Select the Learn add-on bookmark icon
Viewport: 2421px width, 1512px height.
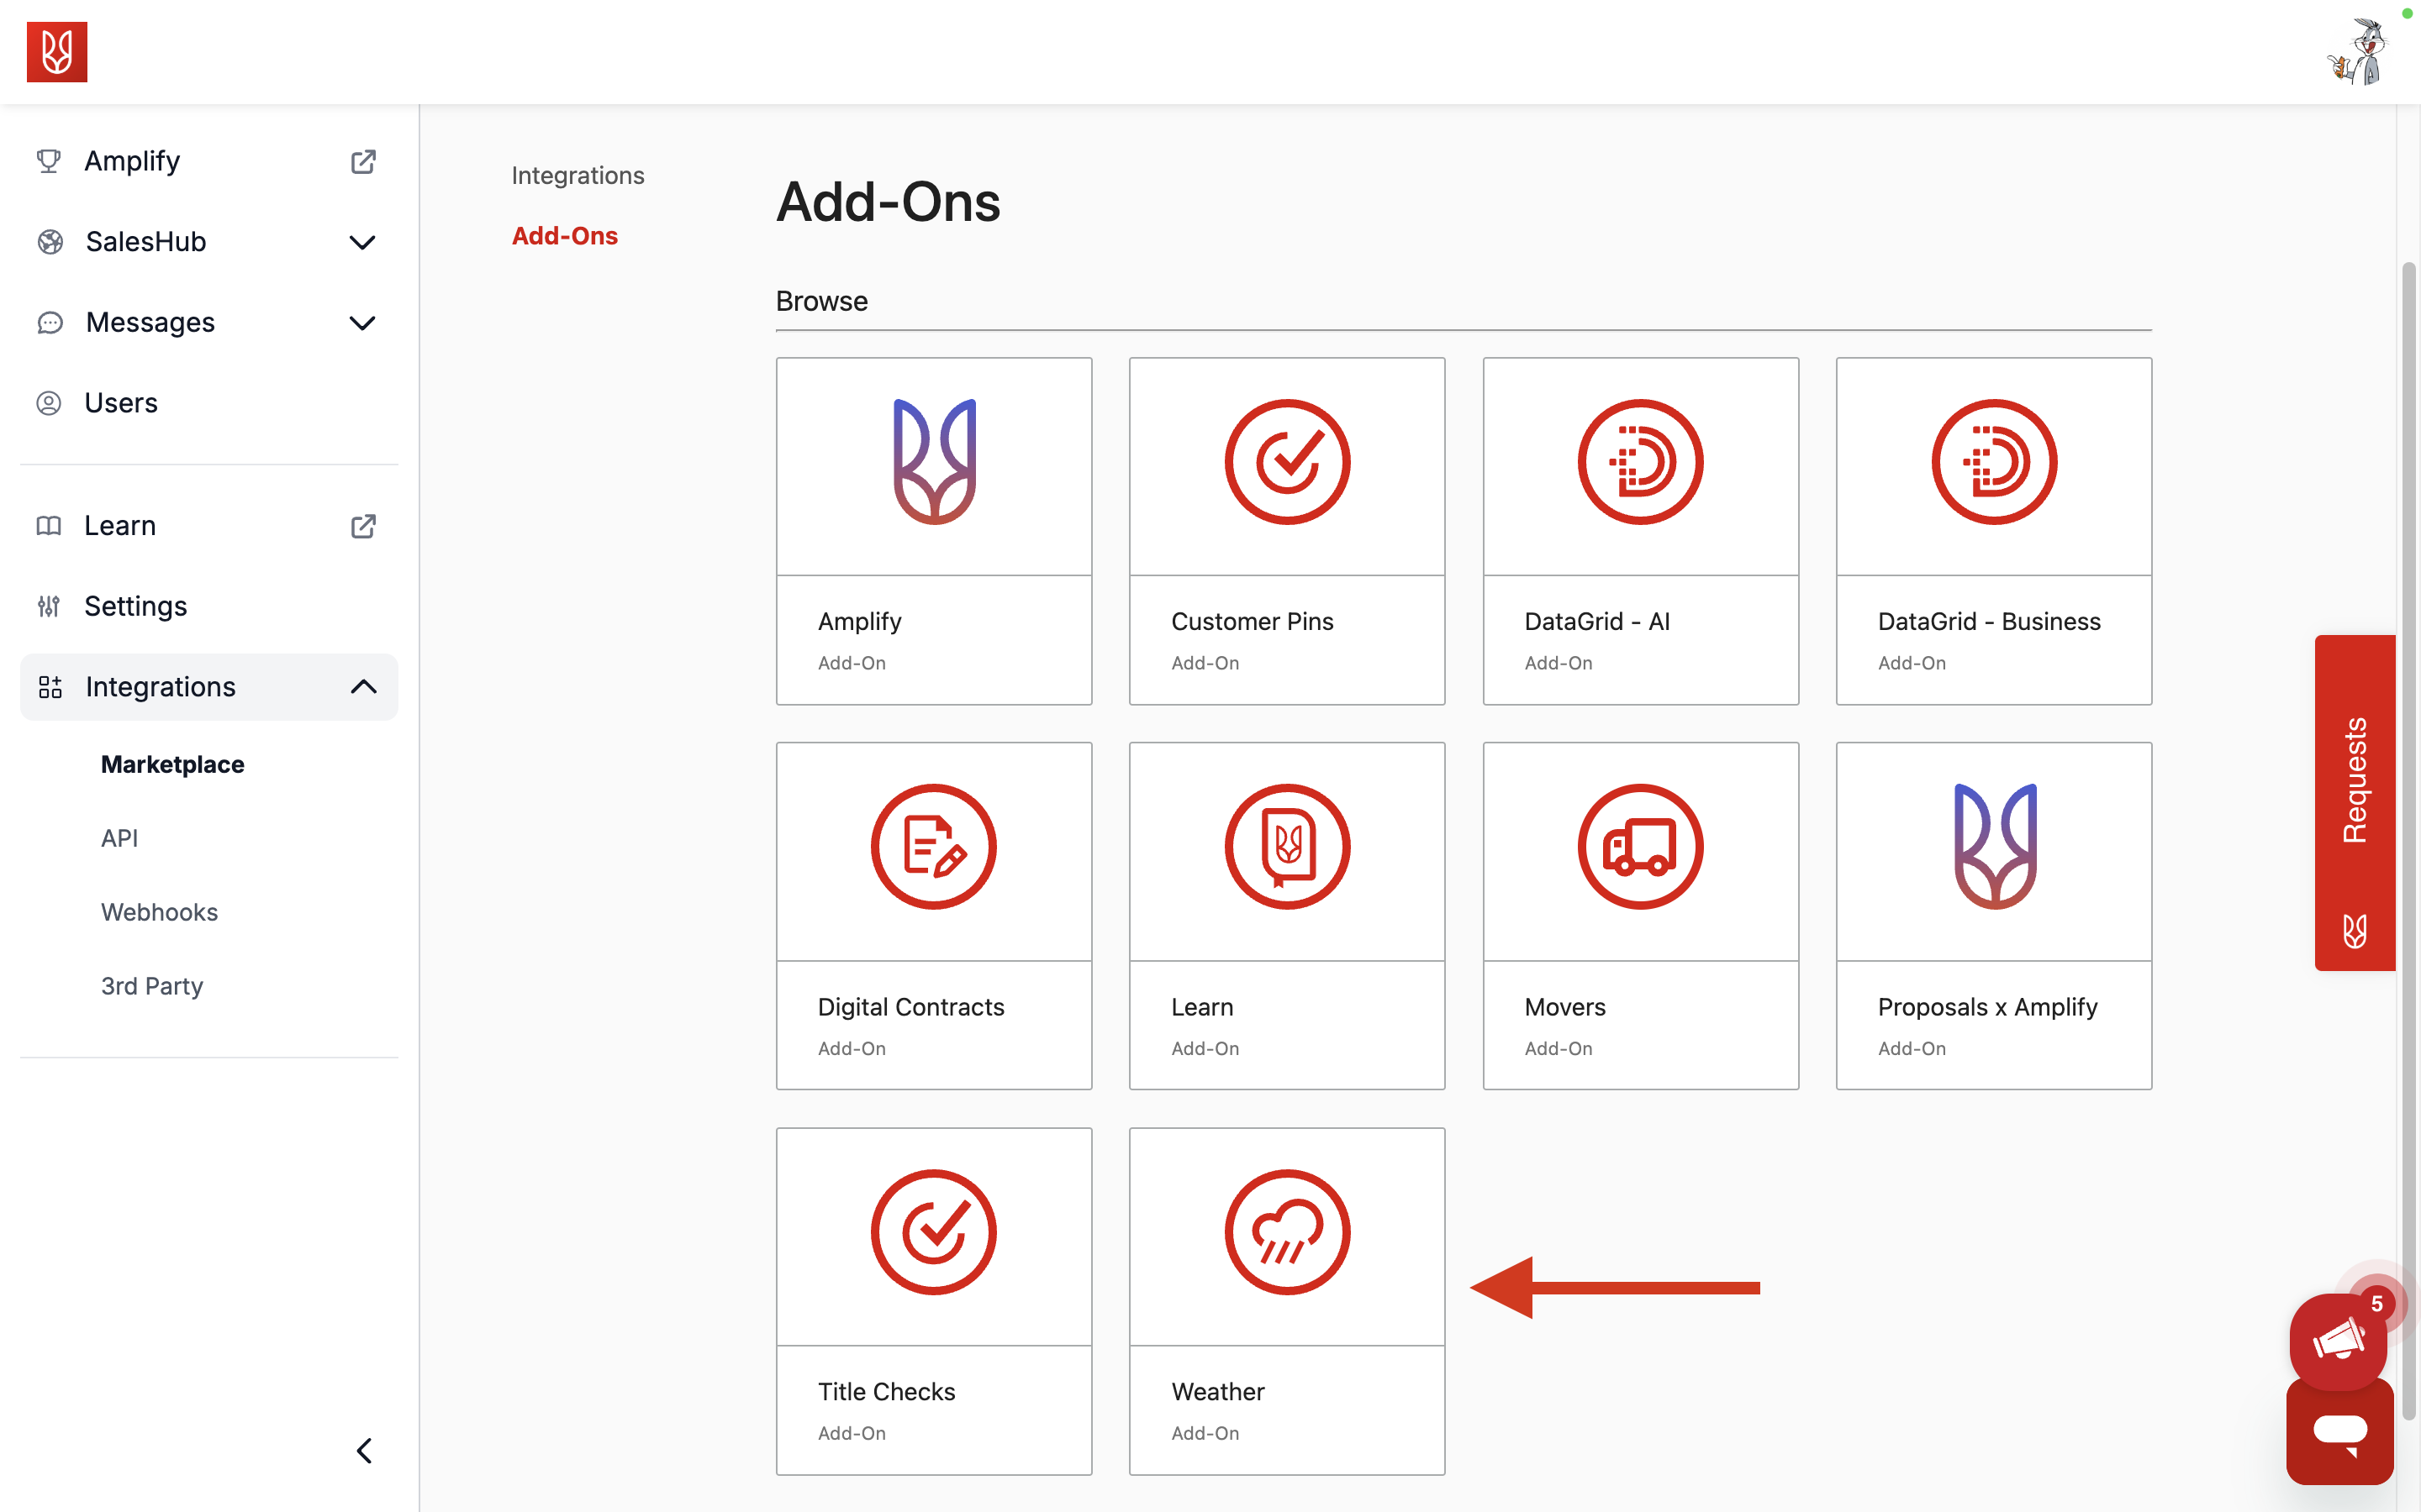1288,847
